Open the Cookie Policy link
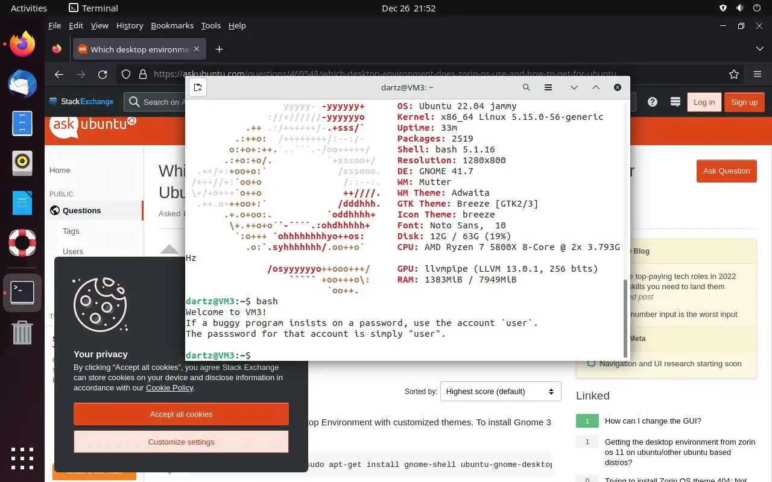The width and height of the screenshot is (772, 482). click(169, 388)
